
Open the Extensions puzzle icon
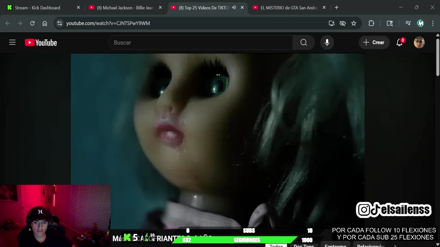[371, 23]
